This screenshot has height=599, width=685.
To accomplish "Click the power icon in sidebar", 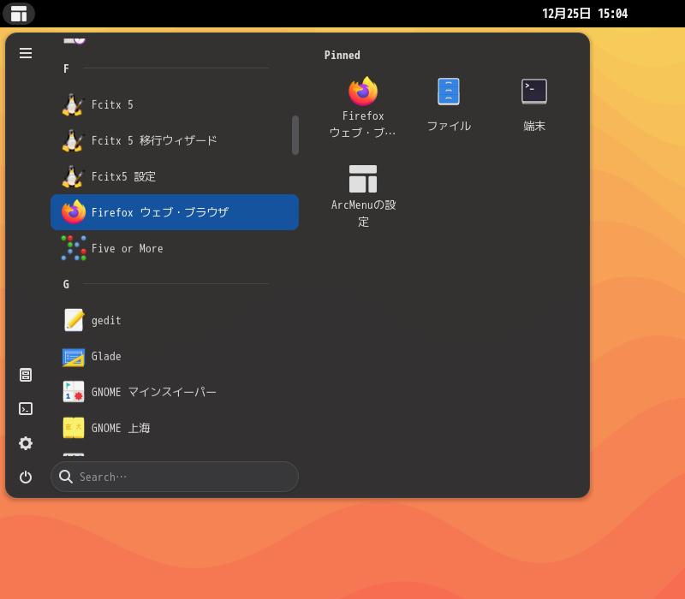I will tap(26, 477).
